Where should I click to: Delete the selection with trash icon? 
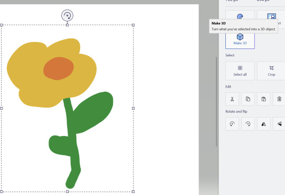pos(279,99)
